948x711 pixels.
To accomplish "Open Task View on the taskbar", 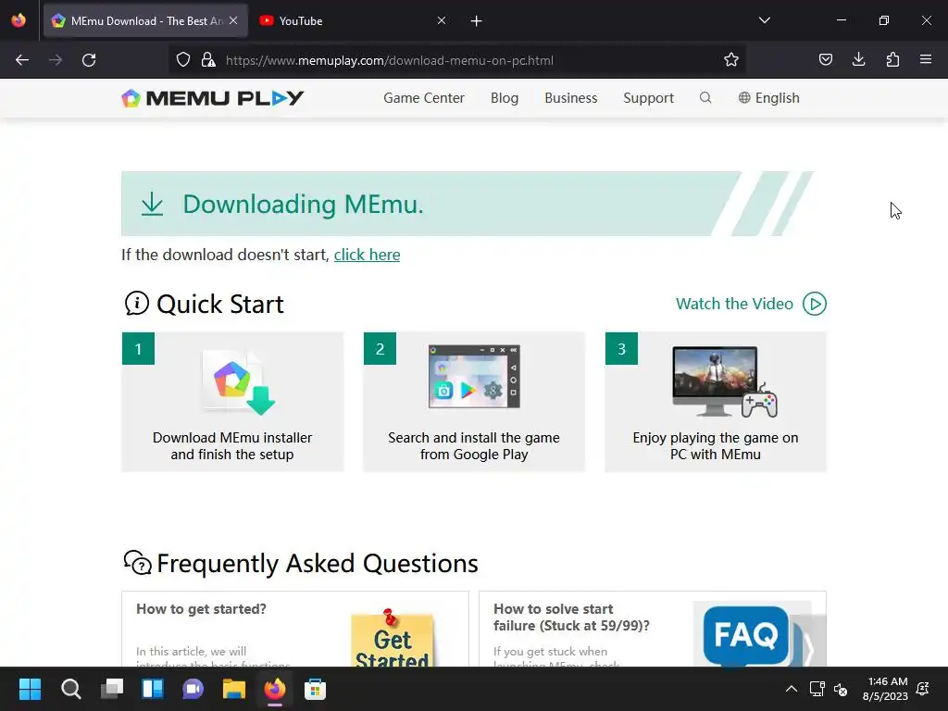I will point(112,689).
